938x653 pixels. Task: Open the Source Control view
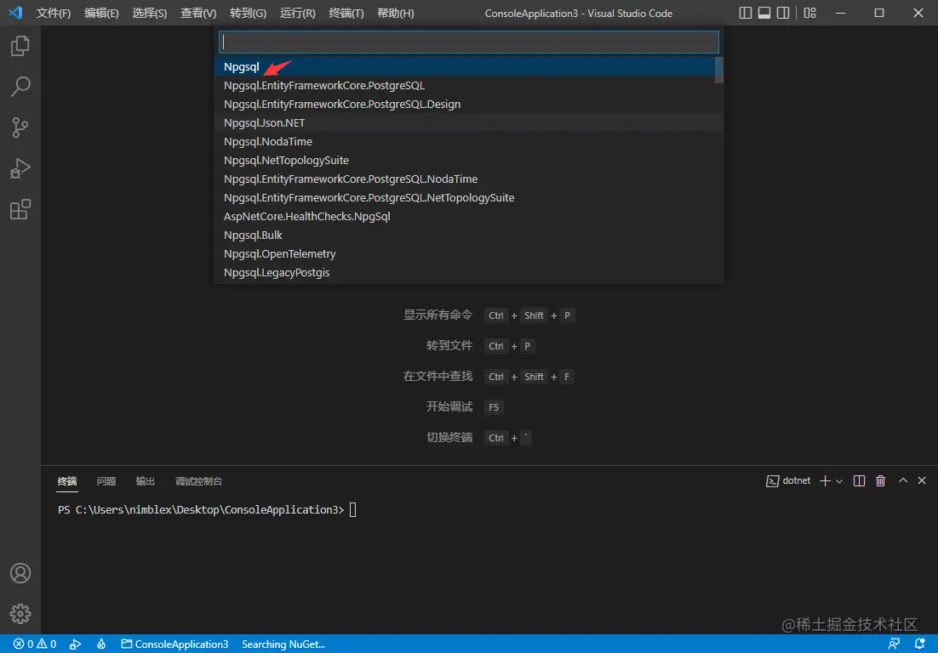click(x=20, y=128)
